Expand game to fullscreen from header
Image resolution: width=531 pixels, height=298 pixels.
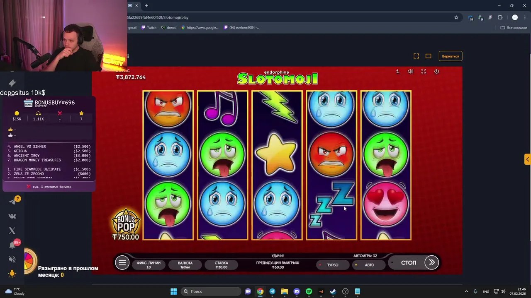pos(424,71)
